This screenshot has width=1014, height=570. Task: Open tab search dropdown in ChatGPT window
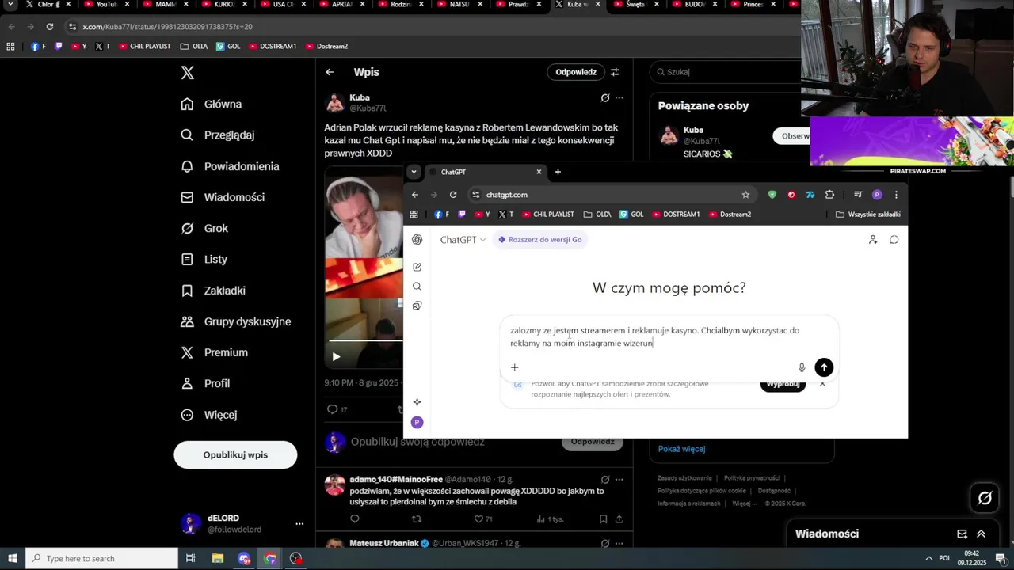pos(414,172)
